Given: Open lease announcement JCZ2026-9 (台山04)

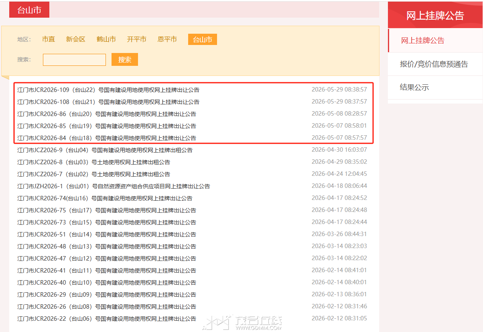Looking at the screenshot, I should point(105,150).
